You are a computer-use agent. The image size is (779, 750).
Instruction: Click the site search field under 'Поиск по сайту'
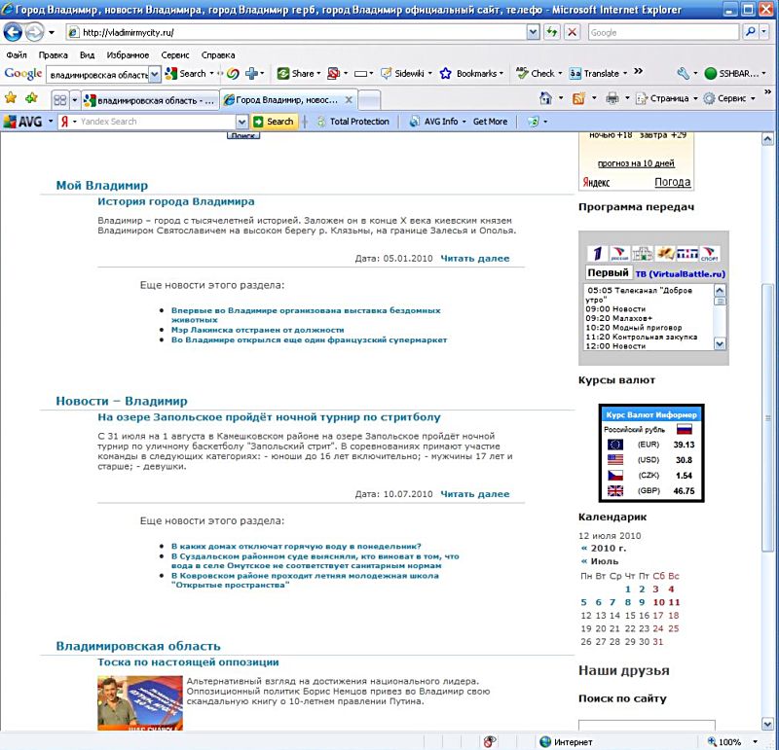click(x=647, y=725)
